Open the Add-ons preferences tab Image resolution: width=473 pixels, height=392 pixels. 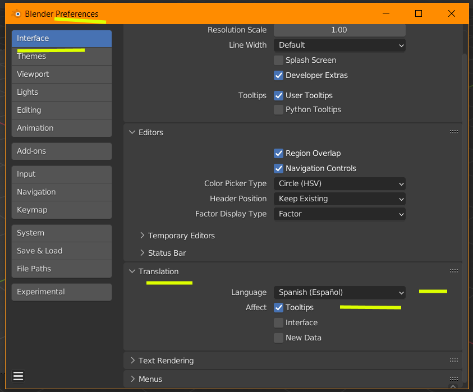click(x=61, y=151)
